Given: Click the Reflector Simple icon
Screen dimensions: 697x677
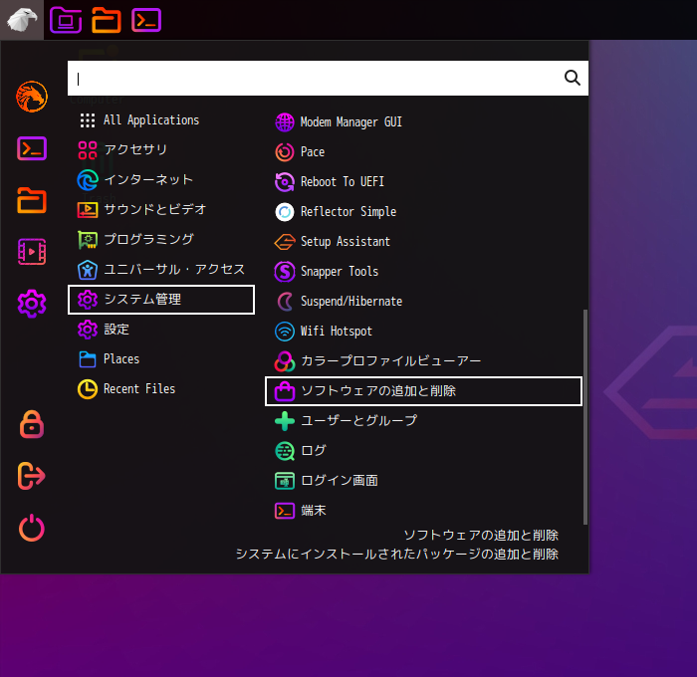Looking at the screenshot, I should pos(285,212).
